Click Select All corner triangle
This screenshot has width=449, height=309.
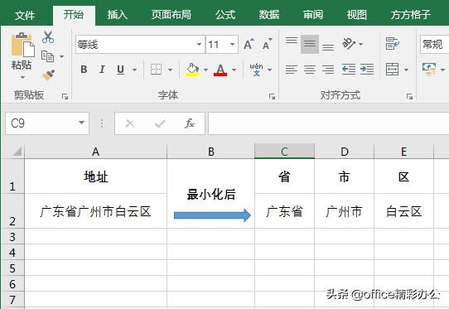pyautogui.click(x=17, y=152)
